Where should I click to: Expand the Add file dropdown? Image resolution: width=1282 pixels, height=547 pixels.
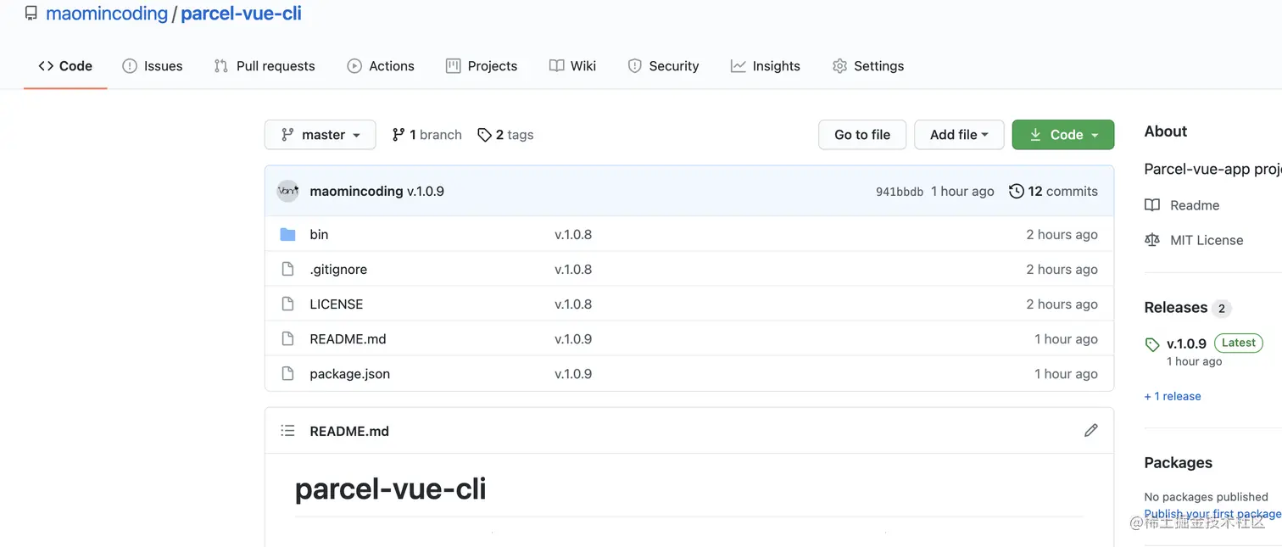[x=959, y=135]
